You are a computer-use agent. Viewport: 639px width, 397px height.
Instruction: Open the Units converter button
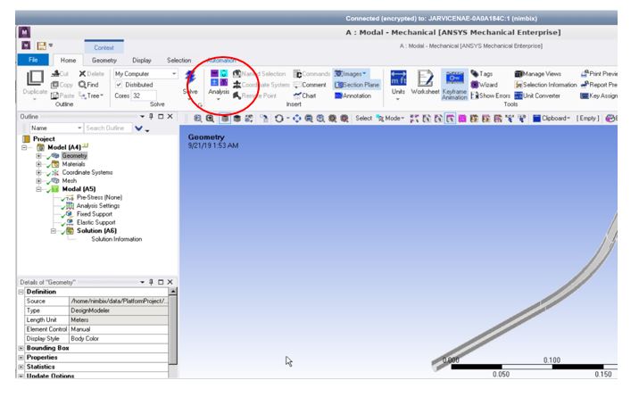click(x=398, y=85)
